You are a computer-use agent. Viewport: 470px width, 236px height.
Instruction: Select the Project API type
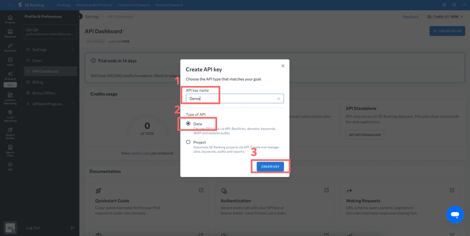[x=188, y=142]
